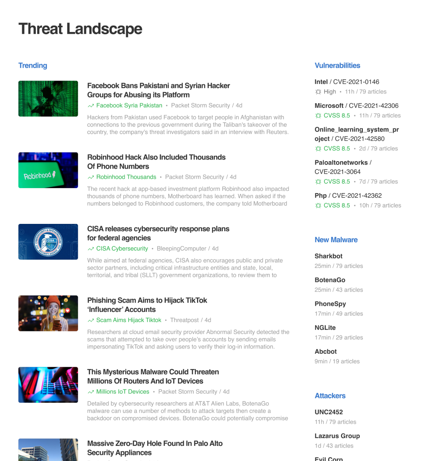Open headline Facebook Bans Pakistani and Syrian Hacker Groups
The height and width of the screenshot is (461, 422).
point(158,90)
